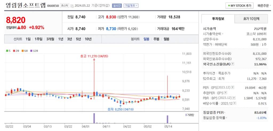Select the 주봉 candlestick chart
Viewport: 273px width, 131px height.
coord(156,39)
